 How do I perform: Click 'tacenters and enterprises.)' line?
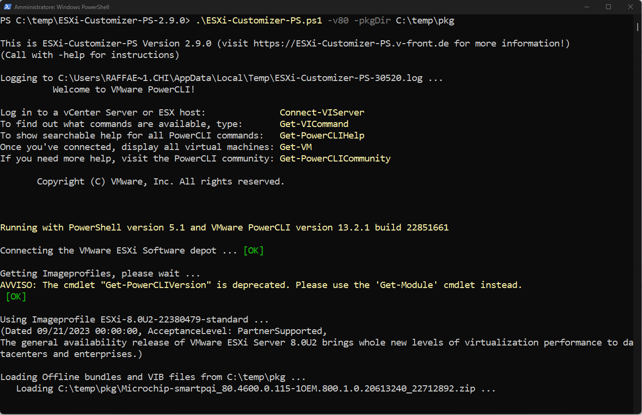[x=71, y=354]
